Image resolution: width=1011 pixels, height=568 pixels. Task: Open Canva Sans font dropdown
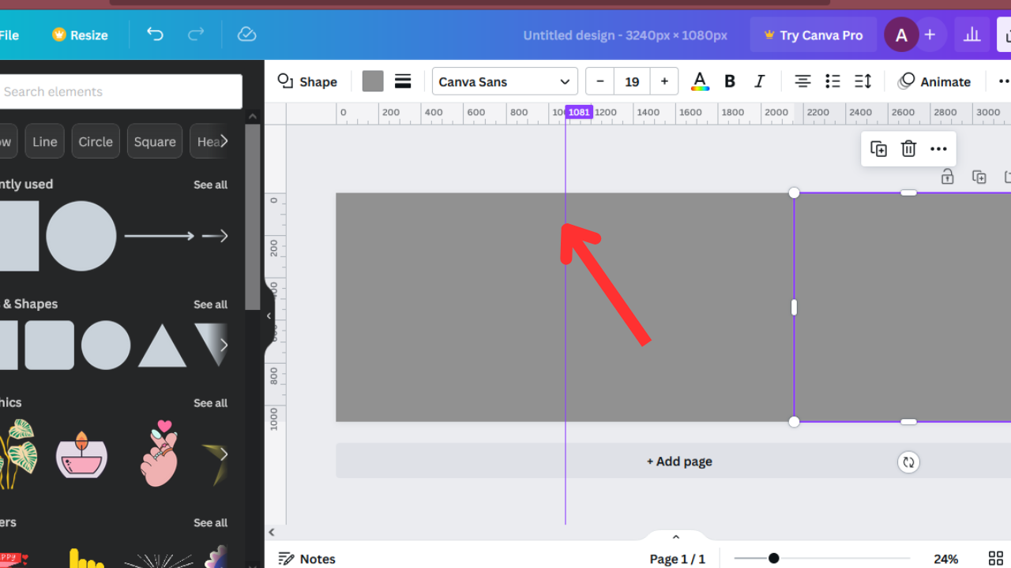pyautogui.click(x=505, y=81)
